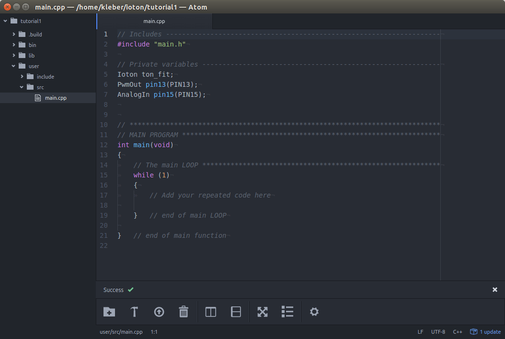This screenshot has width=505, height=339.
Task: Click the user folder icon
Action: click(22, 66)
